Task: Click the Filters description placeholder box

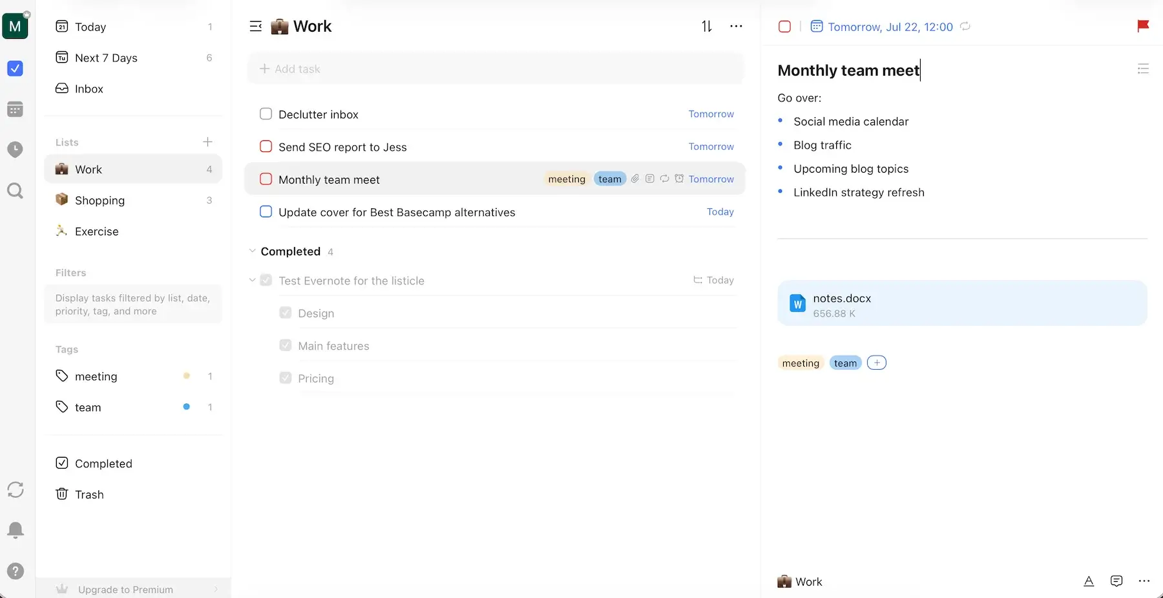Action: [x=133, y=304]
